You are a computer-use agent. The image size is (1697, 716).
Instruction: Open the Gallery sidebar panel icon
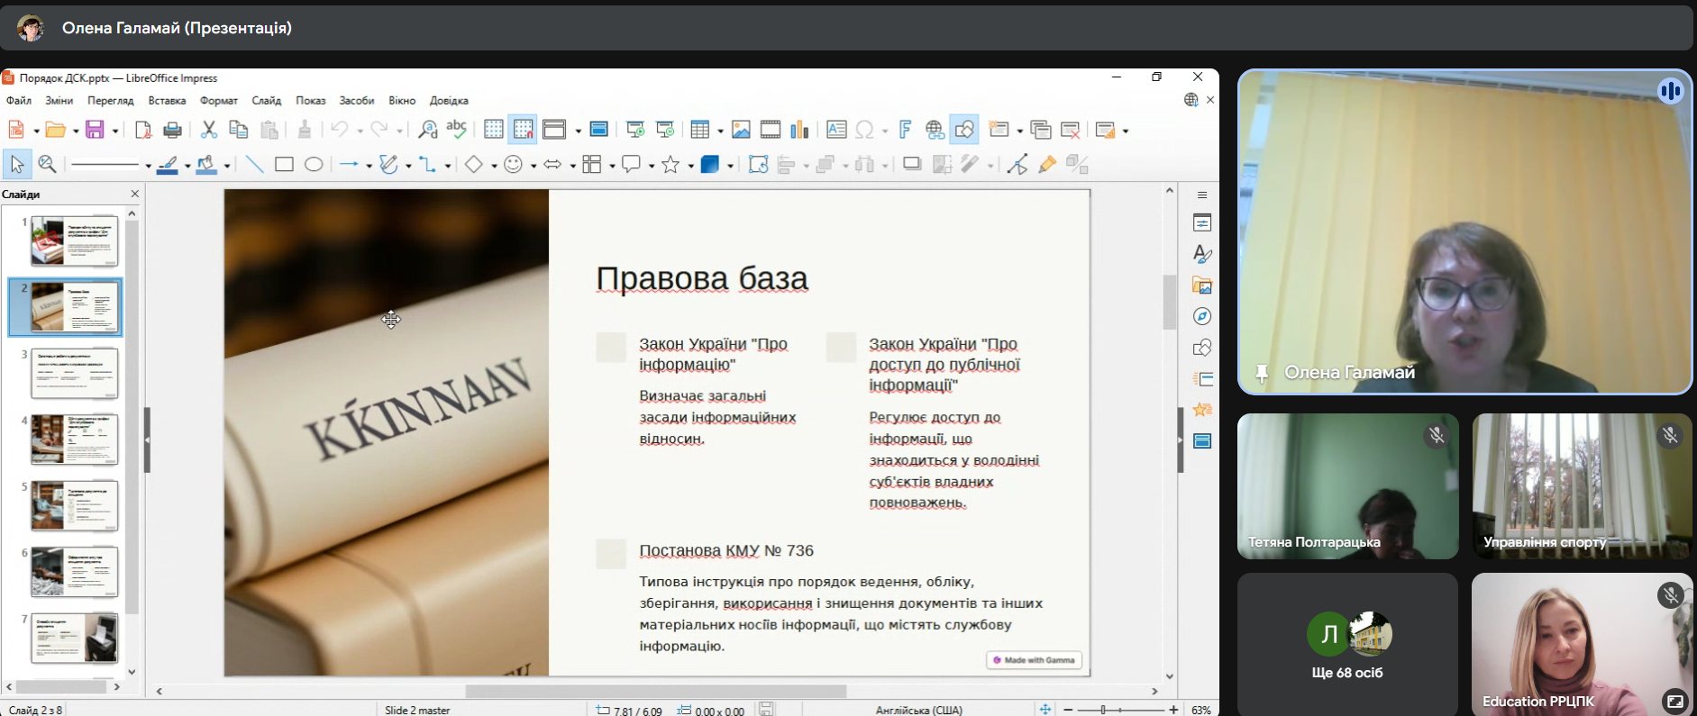pyautogui.click(x=1202, y=286)
